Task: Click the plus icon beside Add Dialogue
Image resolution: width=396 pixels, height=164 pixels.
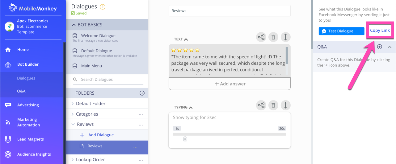Action: point(82,135)
